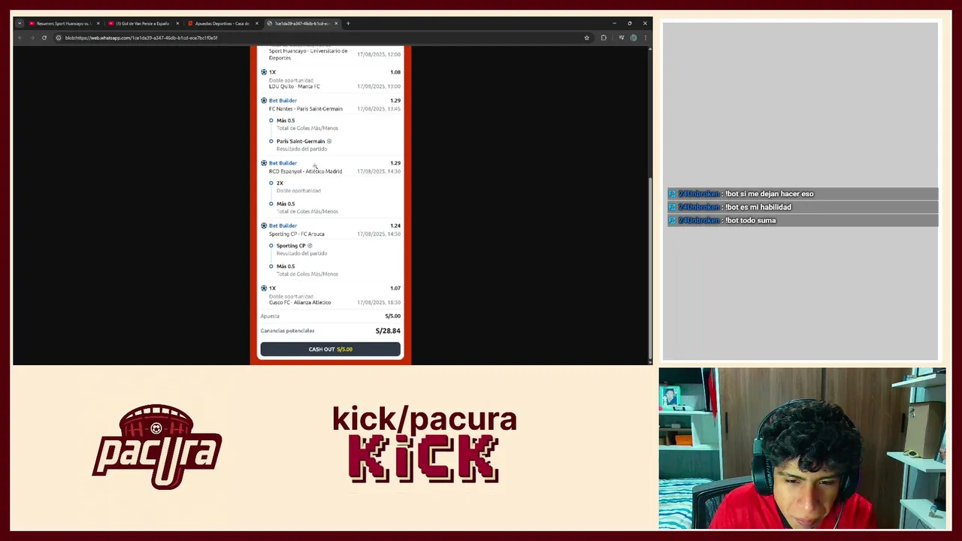This screenshot has width=962, height=541.
Task: Click the Pacura stadium logo
Action: pos(156,447)
